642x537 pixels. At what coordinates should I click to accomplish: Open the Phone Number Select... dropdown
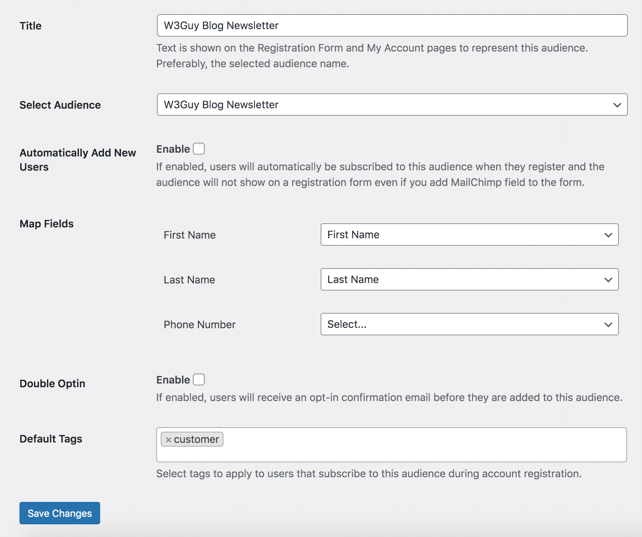469,324
